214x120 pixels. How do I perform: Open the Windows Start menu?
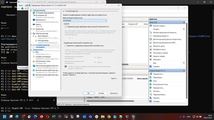point(5,117)
